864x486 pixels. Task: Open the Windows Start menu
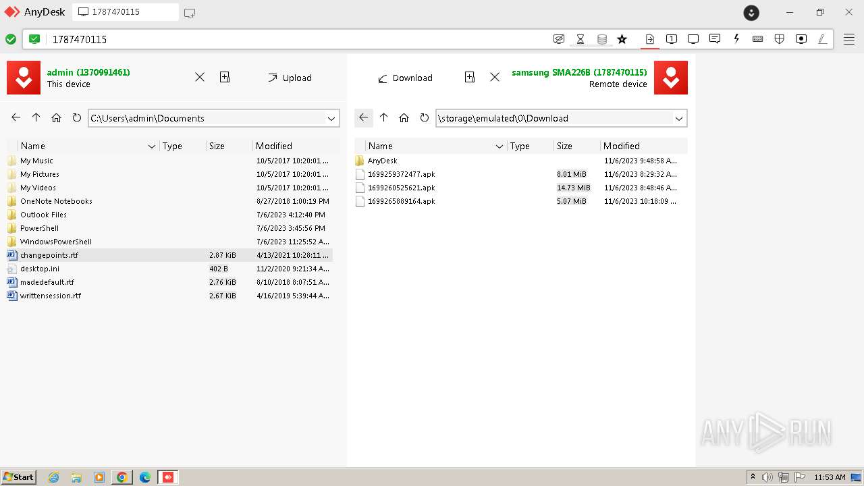(x=18, y=477)
